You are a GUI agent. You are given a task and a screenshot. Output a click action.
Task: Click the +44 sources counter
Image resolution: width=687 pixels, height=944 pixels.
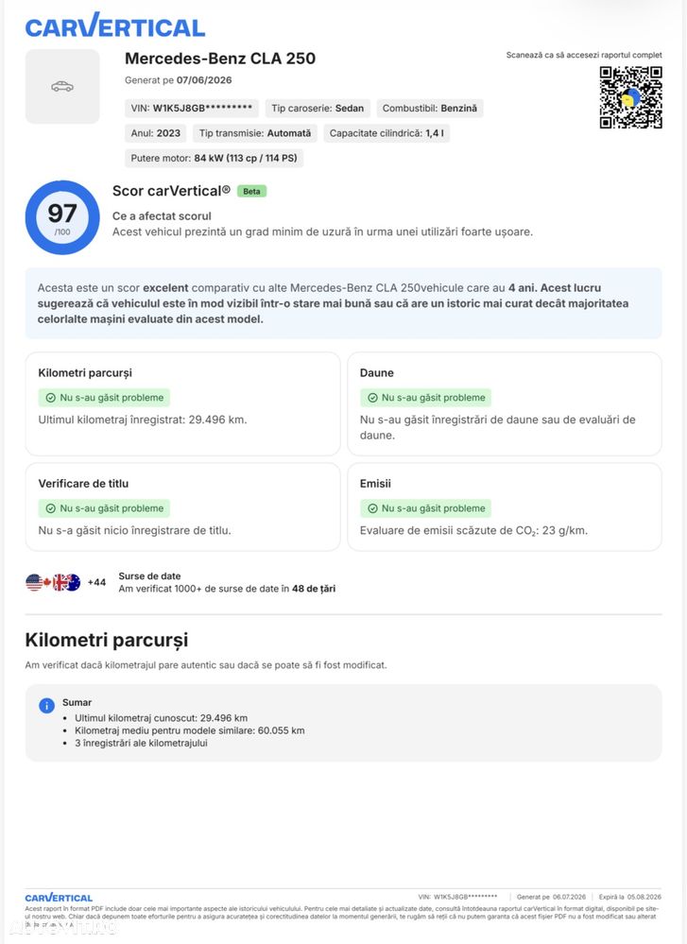[x=96, y=582]
